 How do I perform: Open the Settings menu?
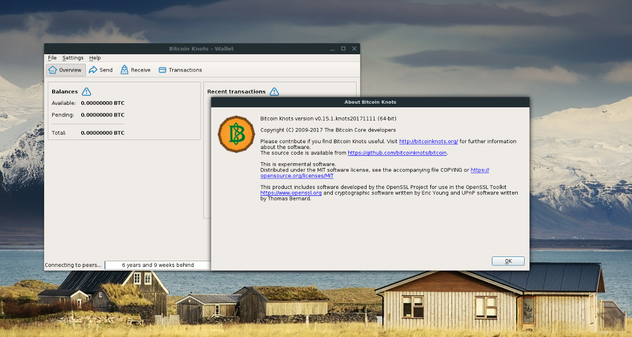(x=73, y=58)
